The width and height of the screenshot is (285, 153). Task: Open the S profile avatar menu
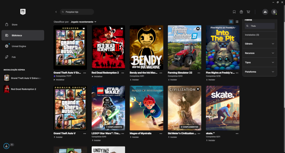(274, 12)
